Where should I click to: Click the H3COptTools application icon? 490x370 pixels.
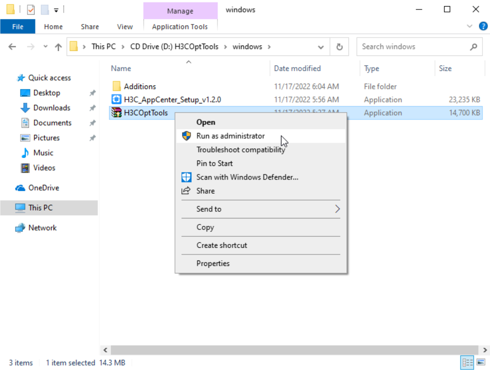tap(116, 112)
